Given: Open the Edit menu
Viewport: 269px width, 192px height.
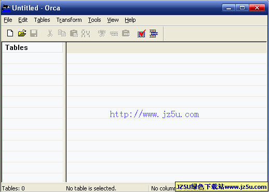Looking at the screenshot, I should [x=23, y=20].
